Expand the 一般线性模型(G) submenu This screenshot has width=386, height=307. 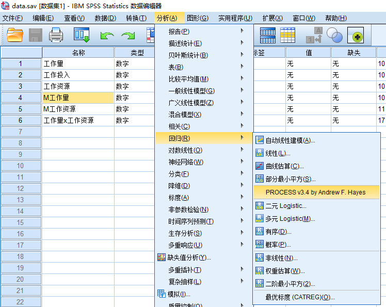coord(204,91)
